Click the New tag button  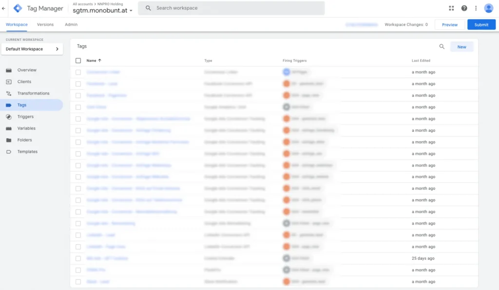pos(461,47)
